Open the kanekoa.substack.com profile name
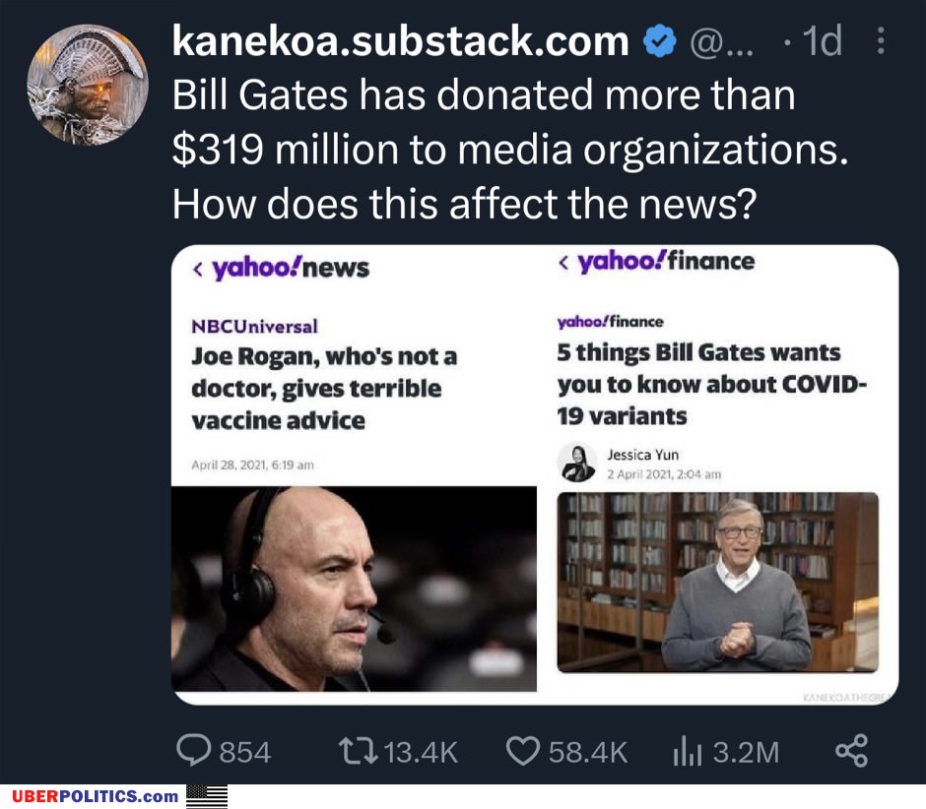The image size is (926, 809). click(x=400, y=41)
